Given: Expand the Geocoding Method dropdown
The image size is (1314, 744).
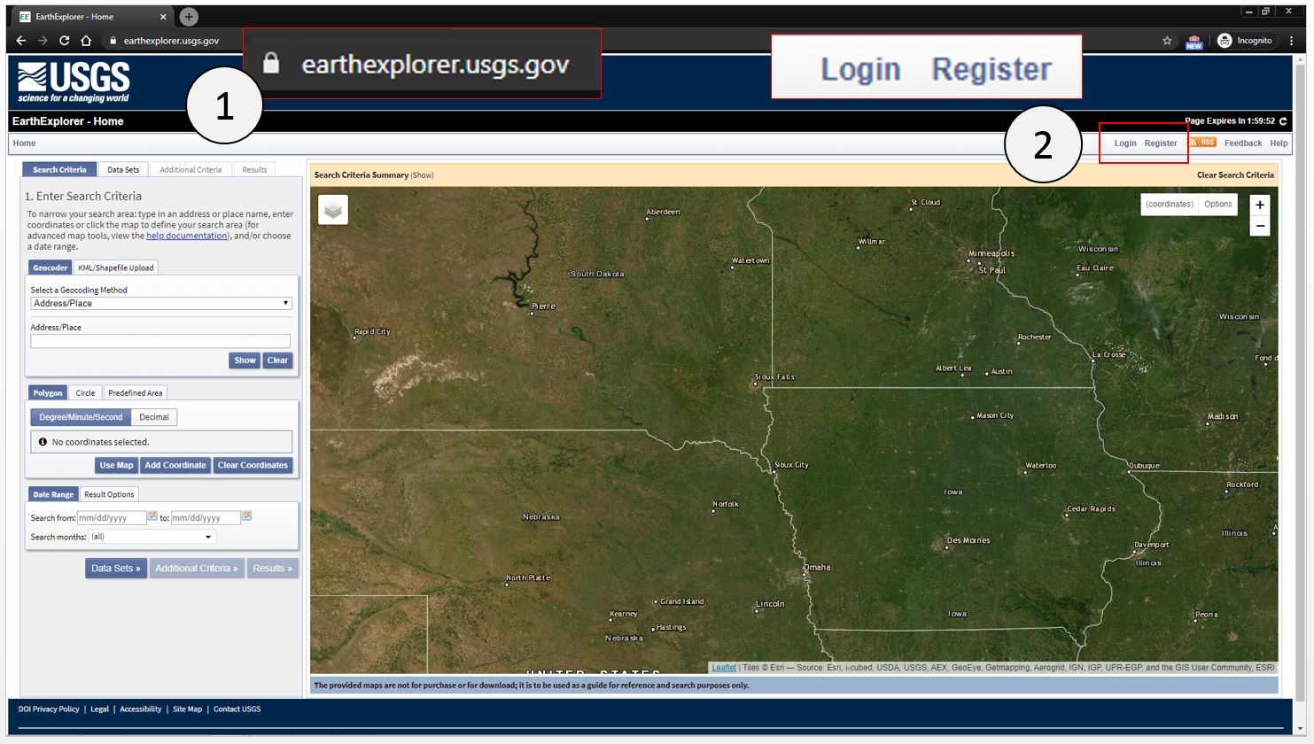Looking at the screenshot, I should [x=160, y=303].
